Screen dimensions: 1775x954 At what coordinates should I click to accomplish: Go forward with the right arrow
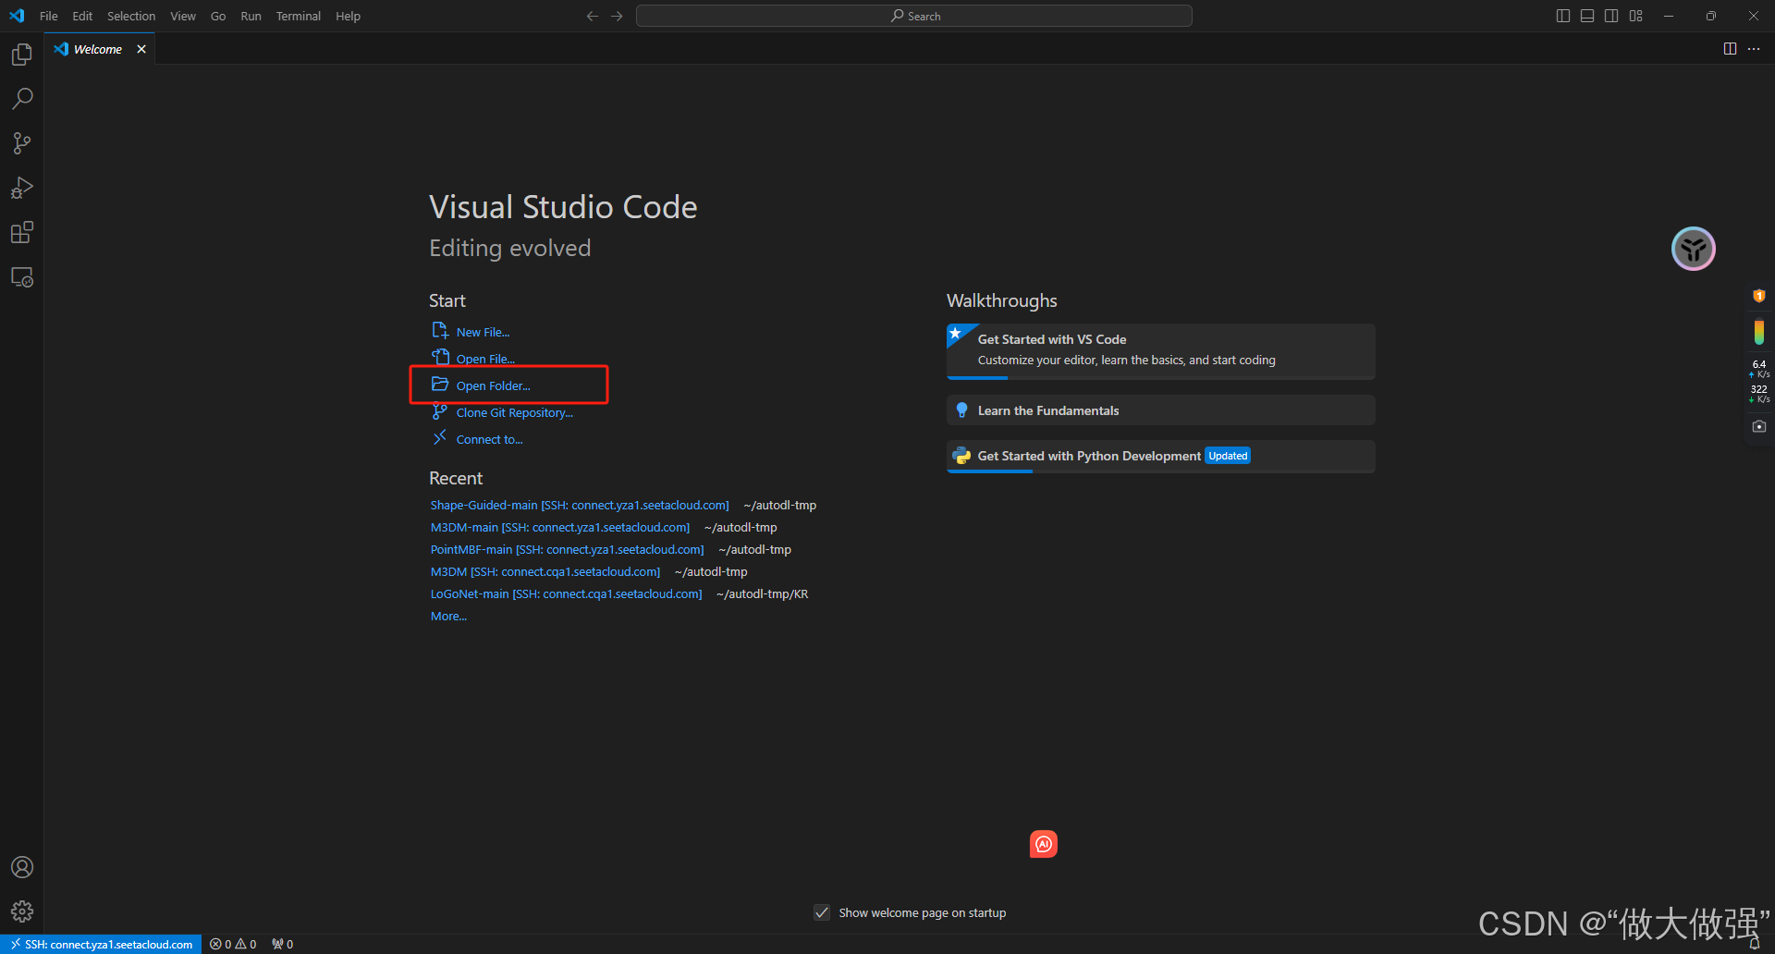[x=617, y=16]
